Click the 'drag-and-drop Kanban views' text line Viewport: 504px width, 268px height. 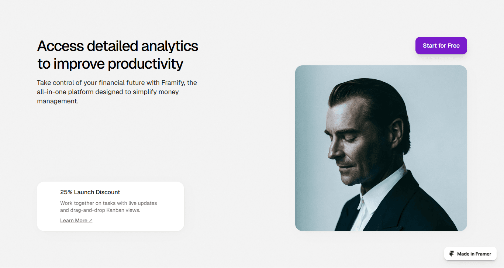click(x=100, y=210)
